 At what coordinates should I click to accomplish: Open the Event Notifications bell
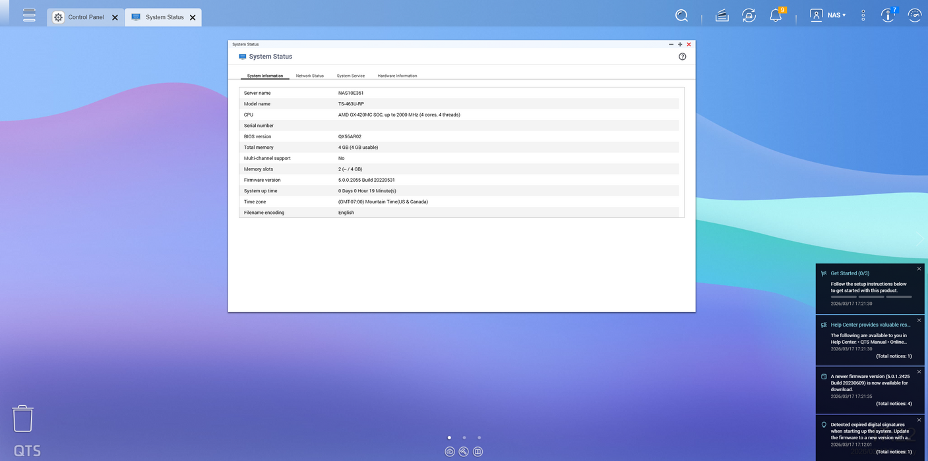[776, 15]
